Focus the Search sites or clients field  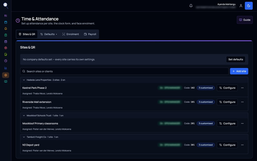124,71
